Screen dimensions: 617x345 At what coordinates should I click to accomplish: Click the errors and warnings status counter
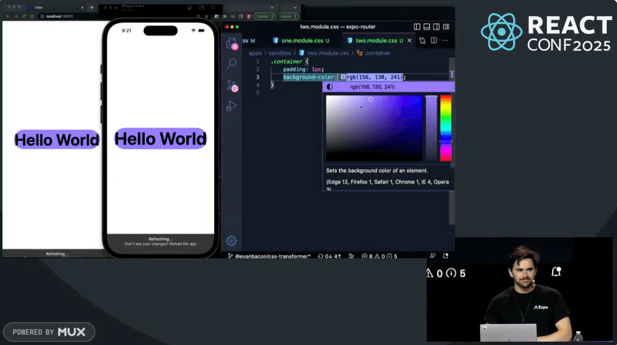[x=379, y=256]
